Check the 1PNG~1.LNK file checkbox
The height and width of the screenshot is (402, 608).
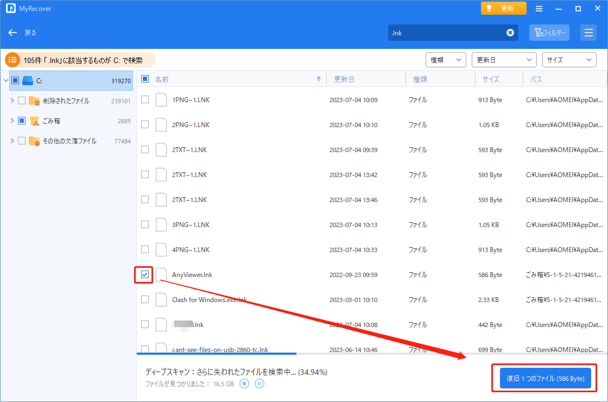[145, 100]
